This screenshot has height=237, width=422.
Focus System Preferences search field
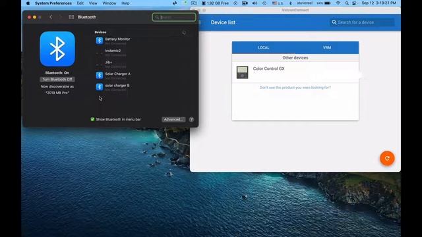[x=174, y=17]
